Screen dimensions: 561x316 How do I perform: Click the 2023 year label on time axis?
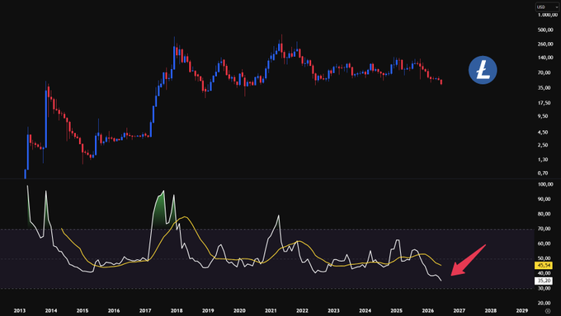(x=333, y=310)
